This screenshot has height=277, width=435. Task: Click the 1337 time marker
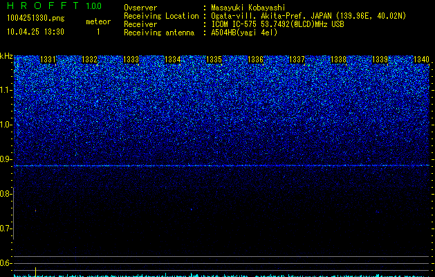(297, 60)
